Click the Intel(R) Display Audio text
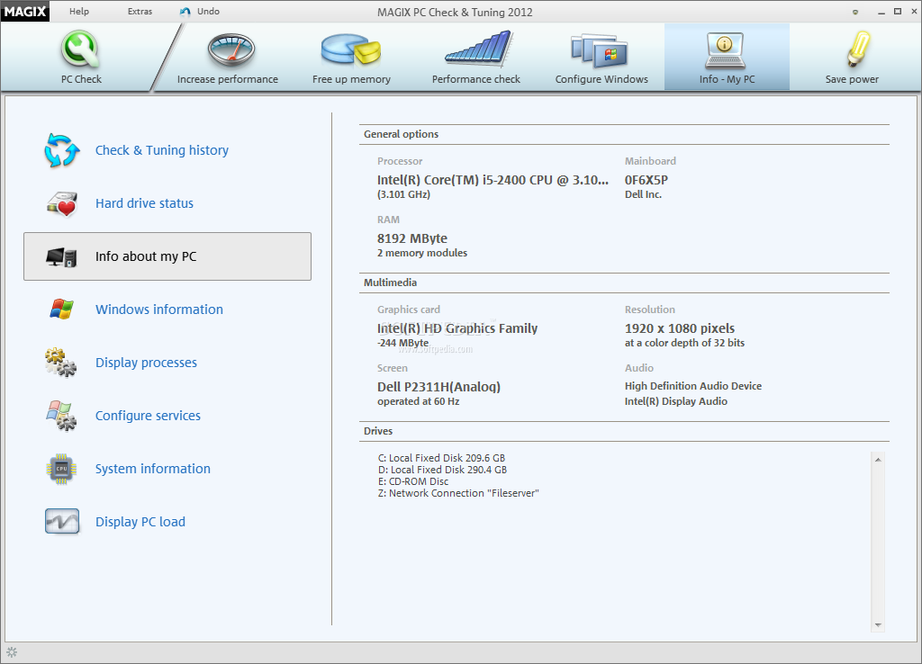This screenshot has height=664, width=922. pos(675,401)
